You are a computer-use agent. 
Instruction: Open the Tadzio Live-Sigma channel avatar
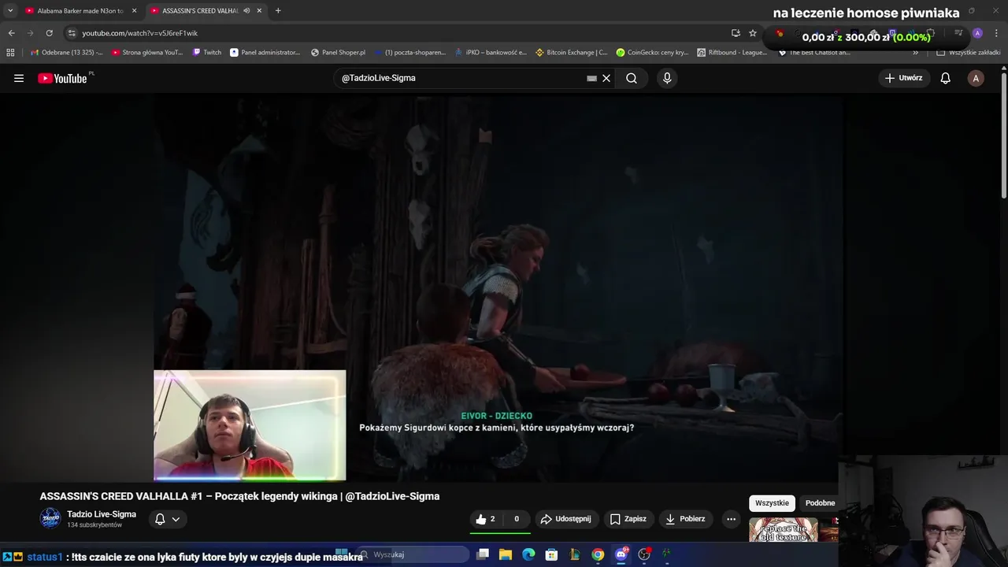[50, 518]
